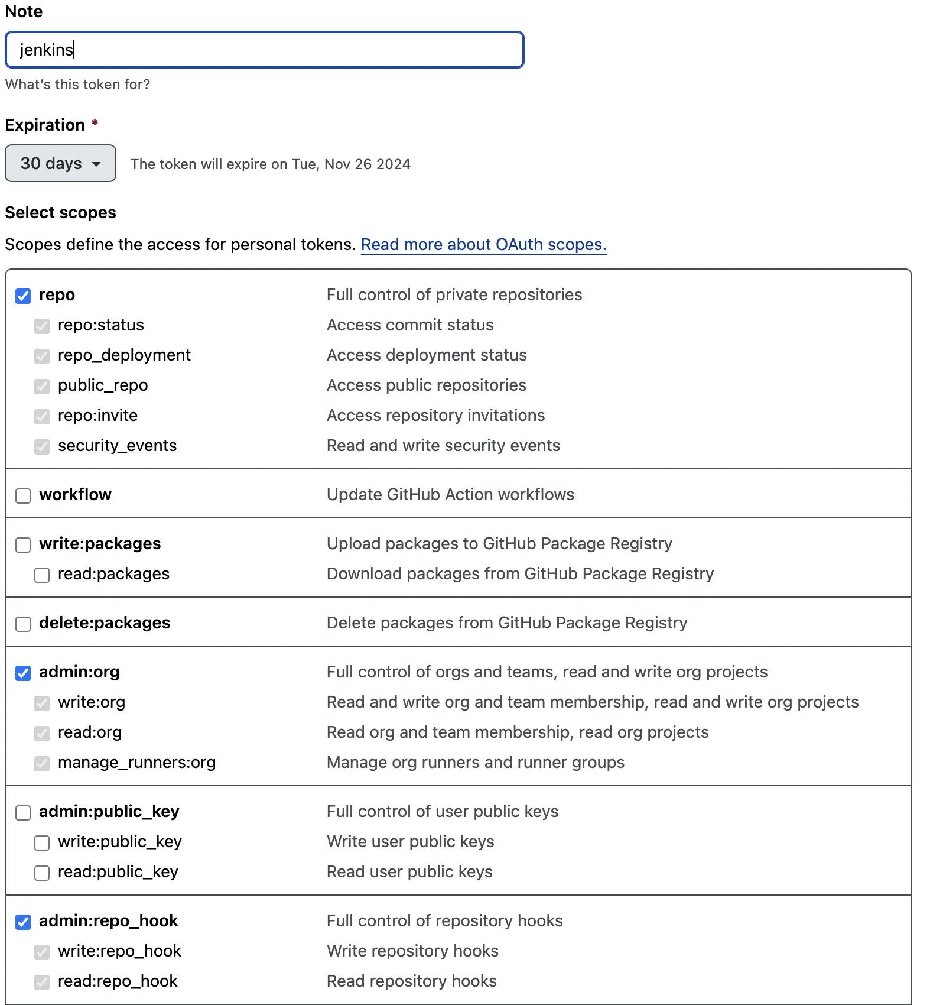Select the repo:invite scope label

pyautogui.click(x=97, y=415)
